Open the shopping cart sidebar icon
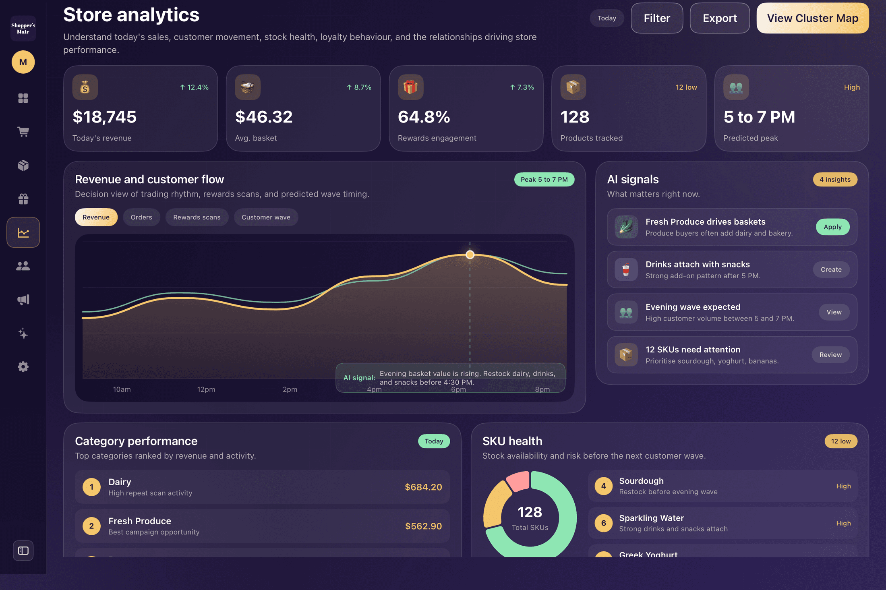 (x=23, y=132)
